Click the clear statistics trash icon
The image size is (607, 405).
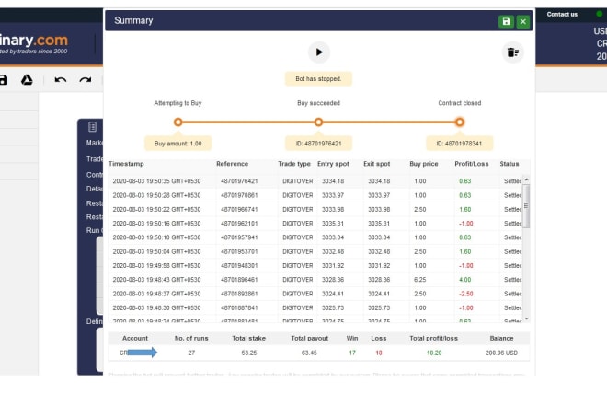tap(513, 52)
